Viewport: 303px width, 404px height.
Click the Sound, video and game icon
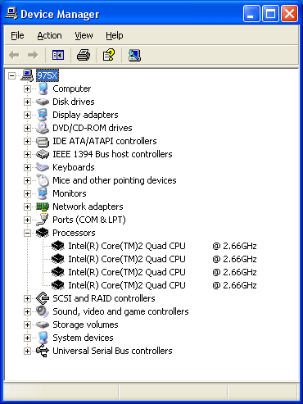43,311
